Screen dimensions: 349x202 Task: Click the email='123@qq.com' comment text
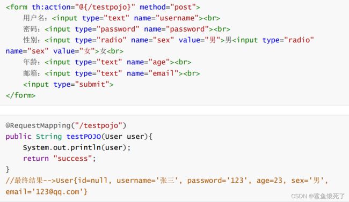pos(47,192)
